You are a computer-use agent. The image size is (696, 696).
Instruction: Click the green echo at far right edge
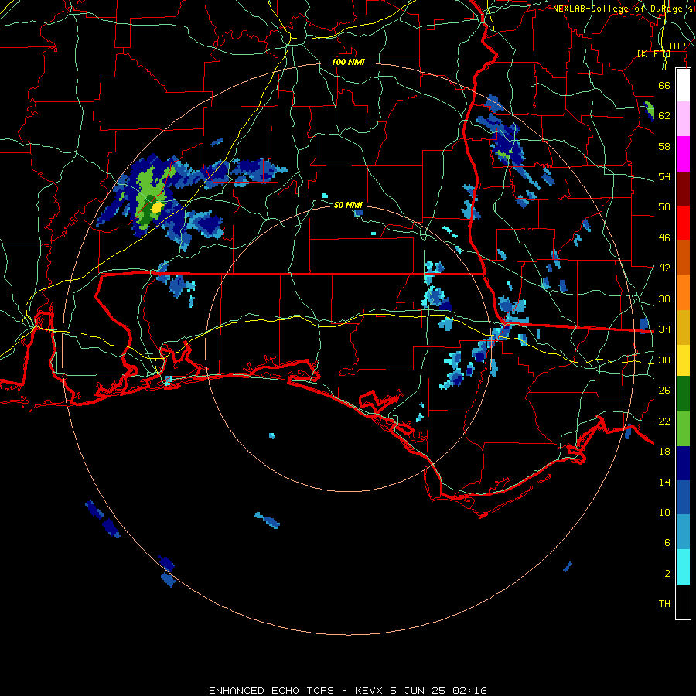pyautogui.click(x=650, y=109)
